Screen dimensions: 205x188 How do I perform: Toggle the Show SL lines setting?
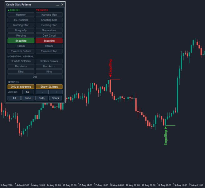point(49,87)
